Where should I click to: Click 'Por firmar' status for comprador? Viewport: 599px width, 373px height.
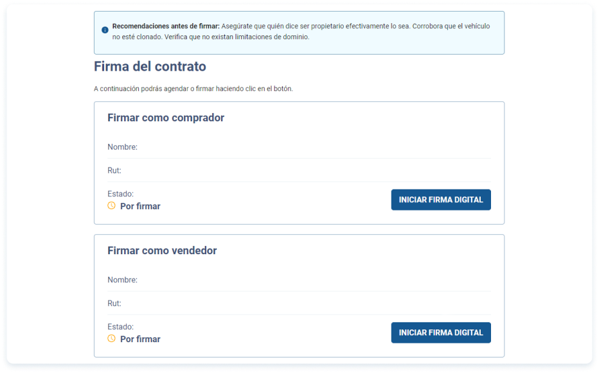[140, 206]
